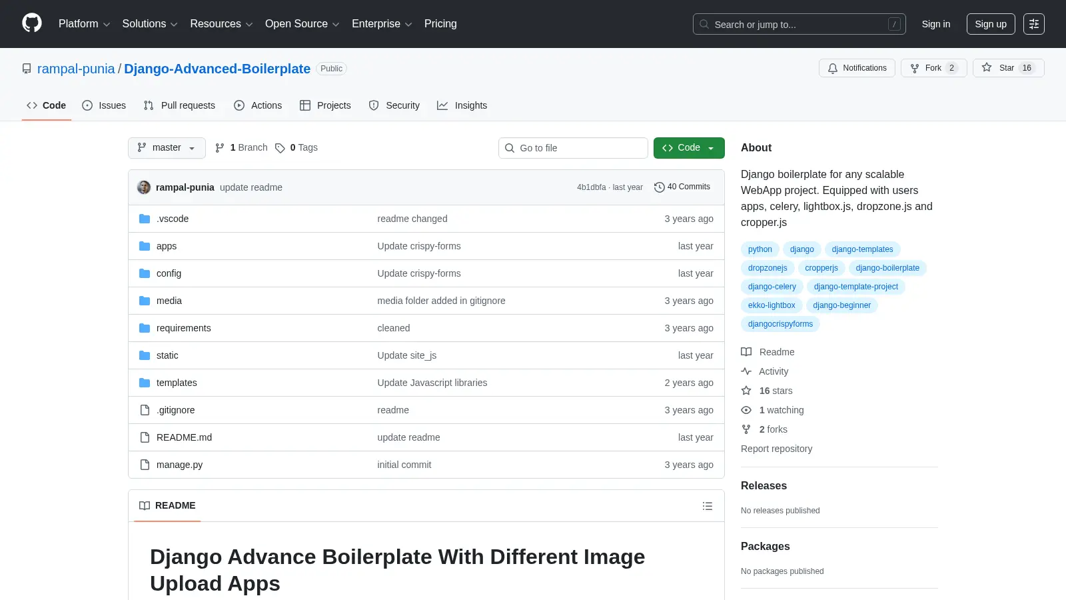Expand the Open Source menu
Viewport: 1066px width, 600px height.
point(302,24)
